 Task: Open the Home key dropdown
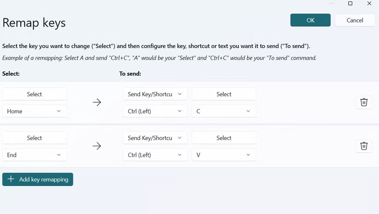click(x=34, y=111)
